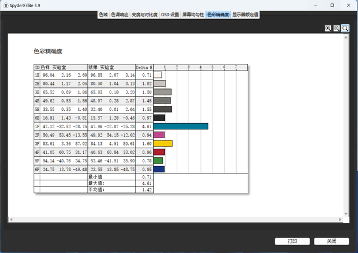Go to the 亮度与对比度 tab
The width and height of the screenshot is (358, 253).
point(145,15)
